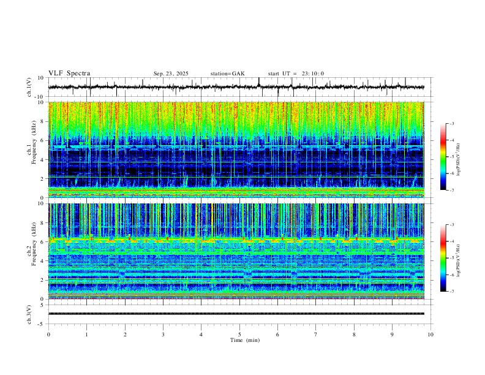Click the ch.3 flat signal band
Screen dimensions: 485x375
[x=236, y=314]
